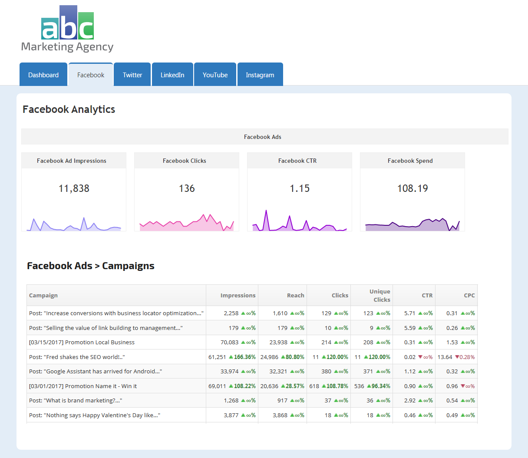This screenshot has width=528, height=458.
Task: Select the Promotion Local Business campaign row
Action: 82,343
